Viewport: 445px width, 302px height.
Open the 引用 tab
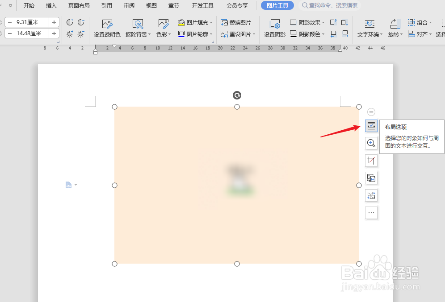pyautogui.click(x=107, y=5)
